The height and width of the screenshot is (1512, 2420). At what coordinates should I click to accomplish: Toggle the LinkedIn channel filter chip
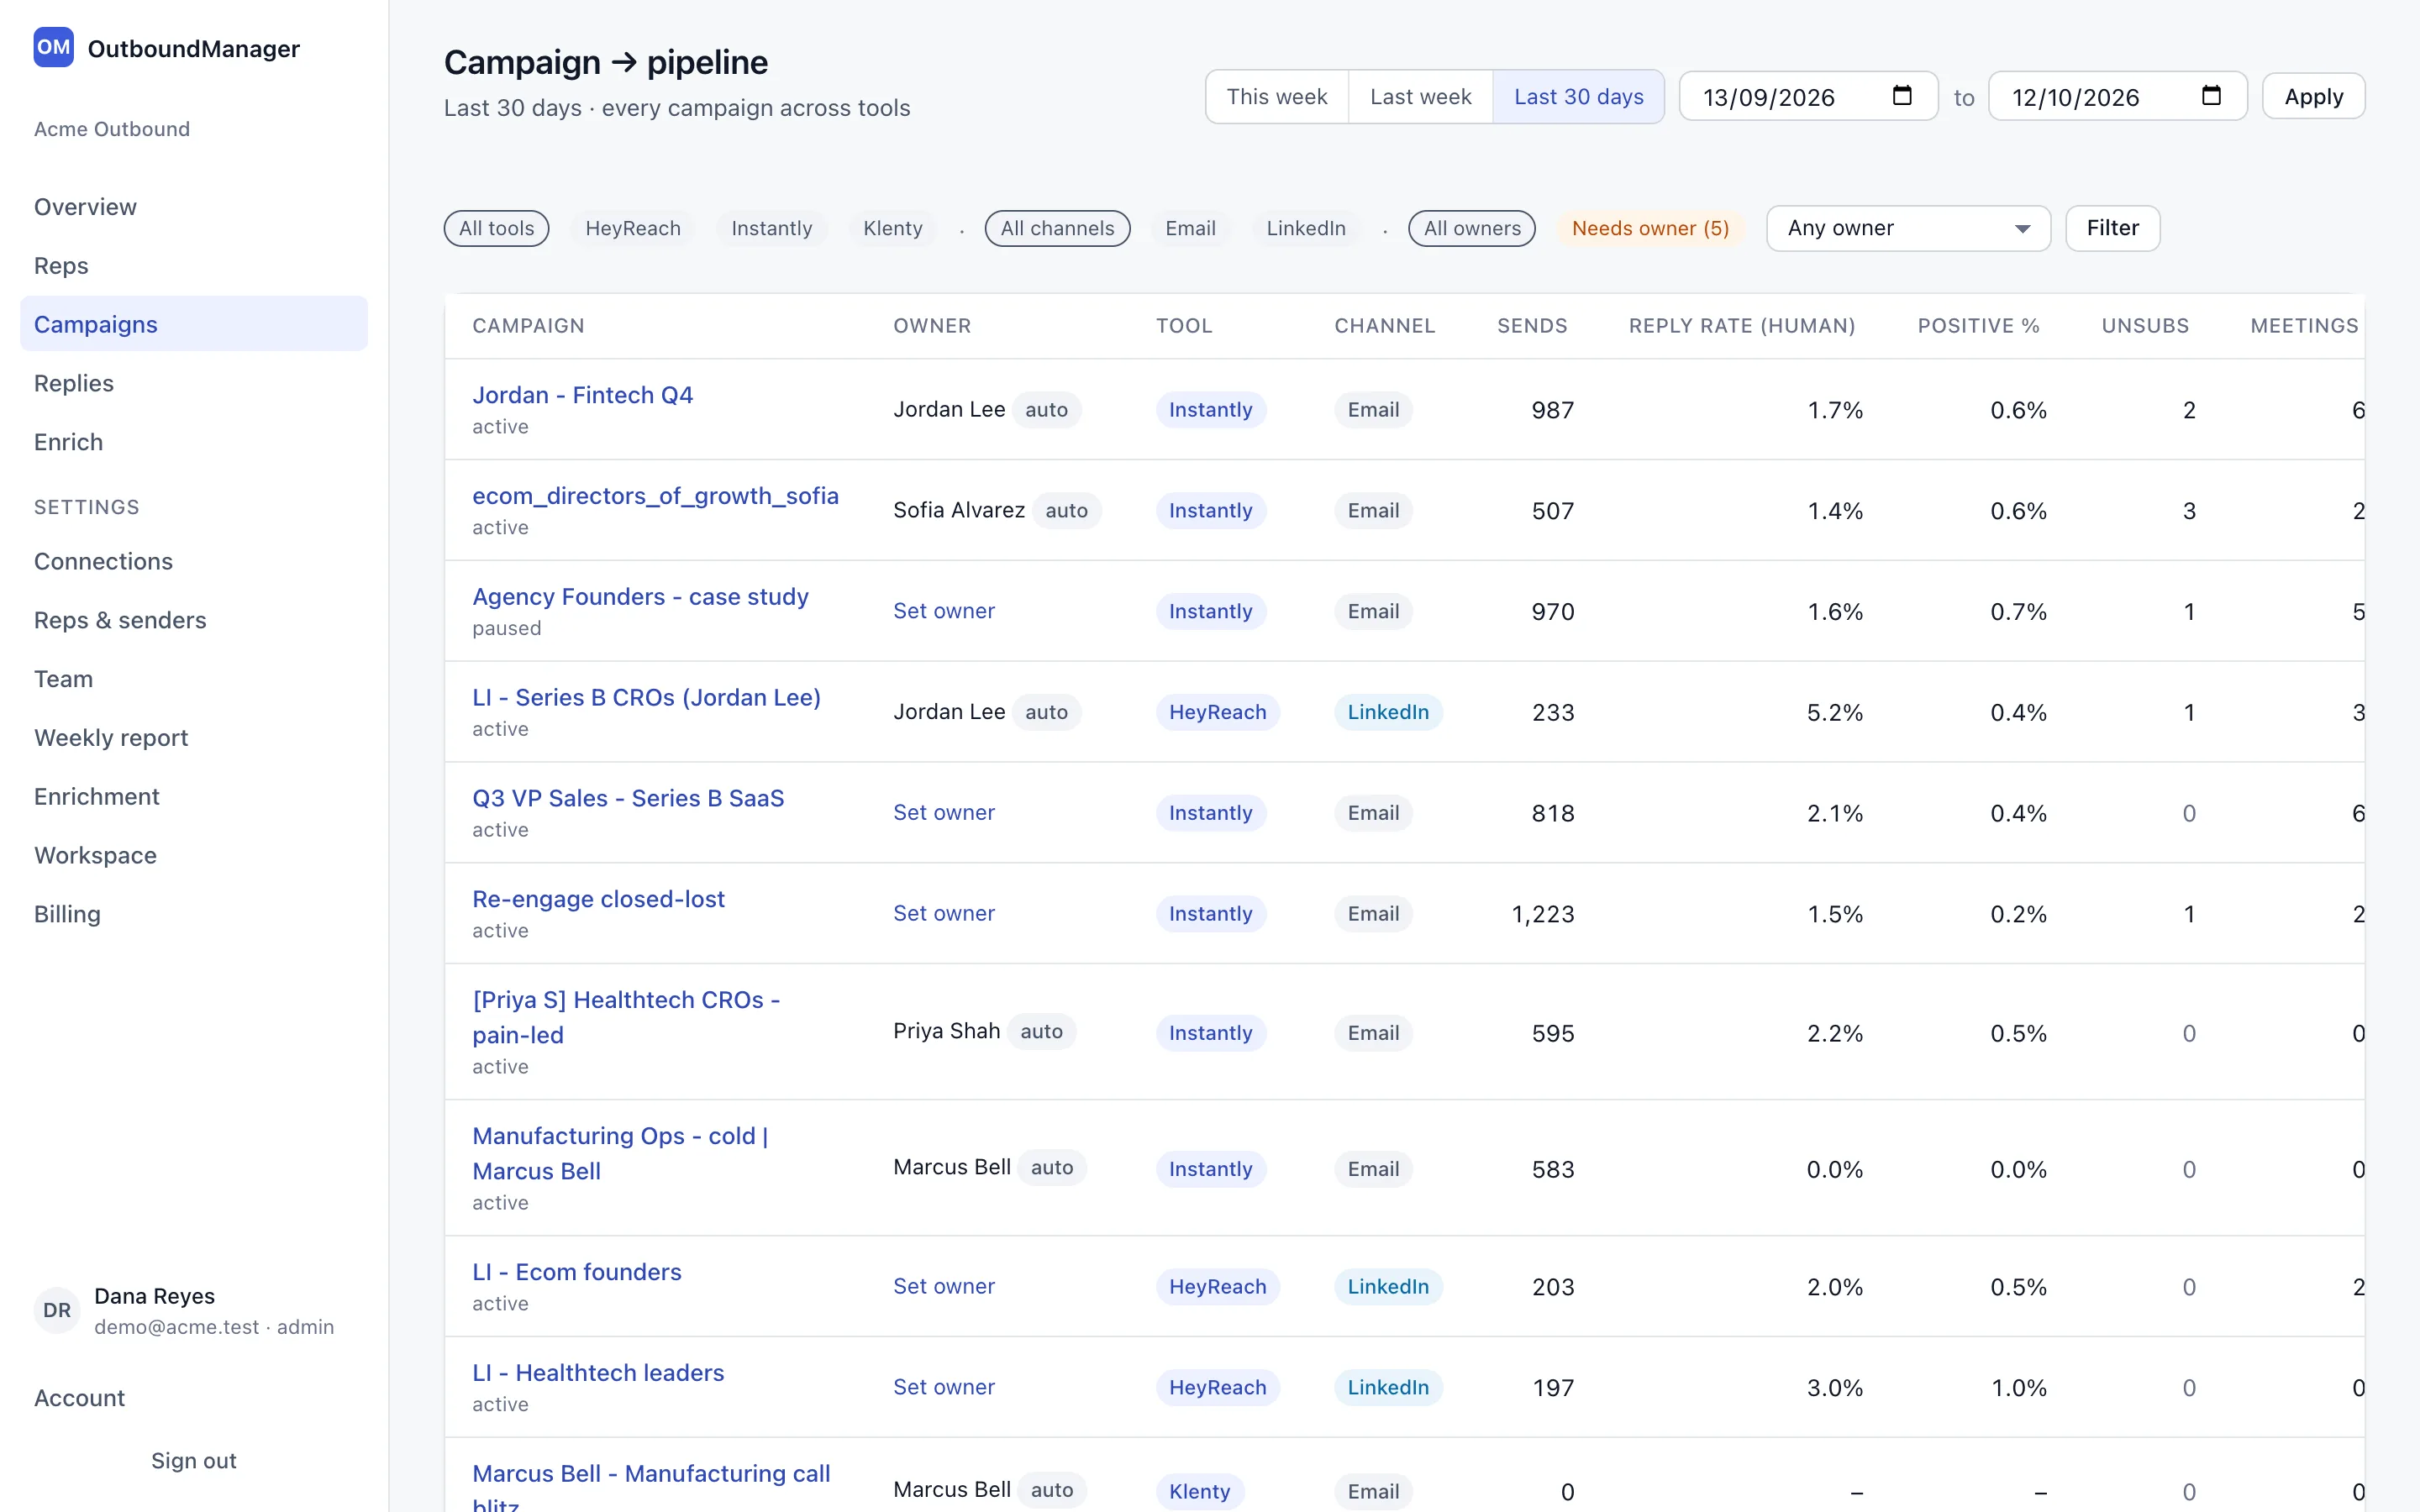point(1306,228)
